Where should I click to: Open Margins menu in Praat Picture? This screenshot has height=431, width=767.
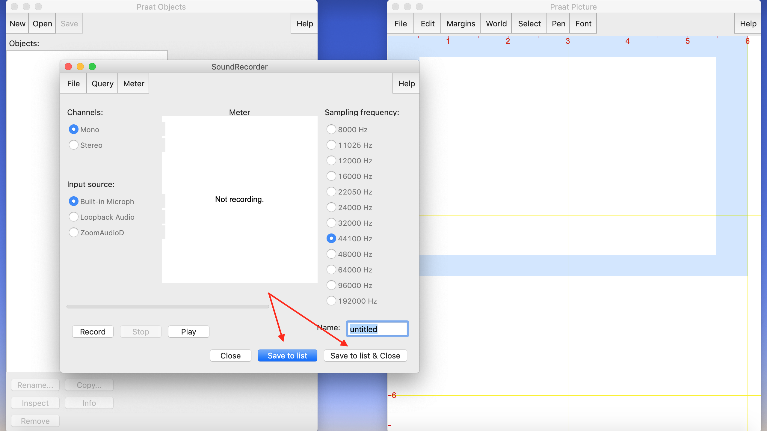tap(461, 24)
